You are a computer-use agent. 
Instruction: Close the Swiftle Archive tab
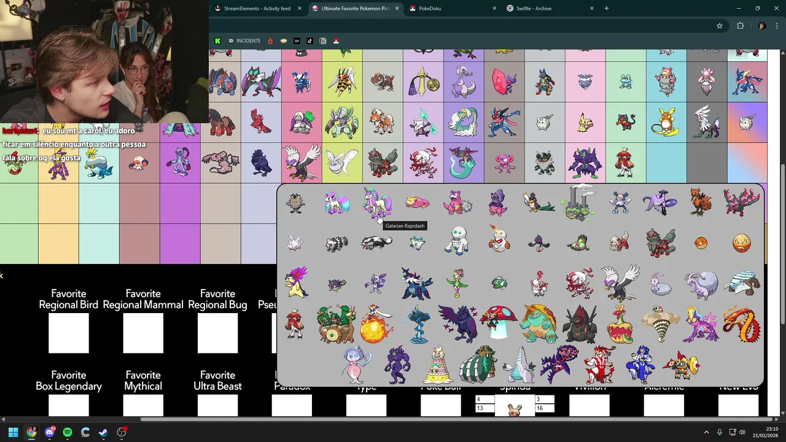pyautogui.click(x=592, y=9)
